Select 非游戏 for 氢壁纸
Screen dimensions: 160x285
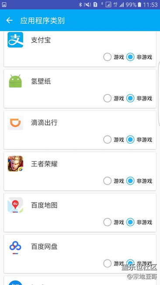[x=130, y=98]
